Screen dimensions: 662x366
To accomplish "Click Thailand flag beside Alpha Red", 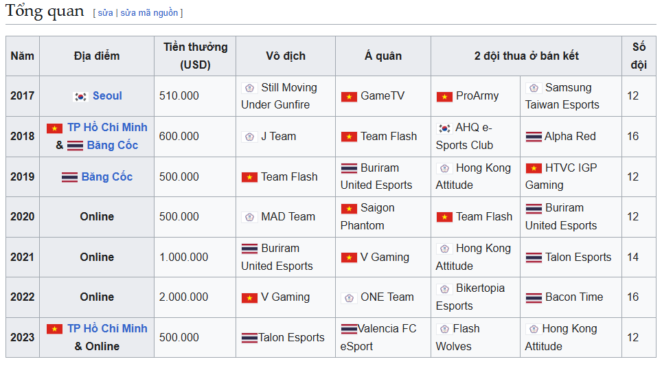I will click(x=534, y=137).
